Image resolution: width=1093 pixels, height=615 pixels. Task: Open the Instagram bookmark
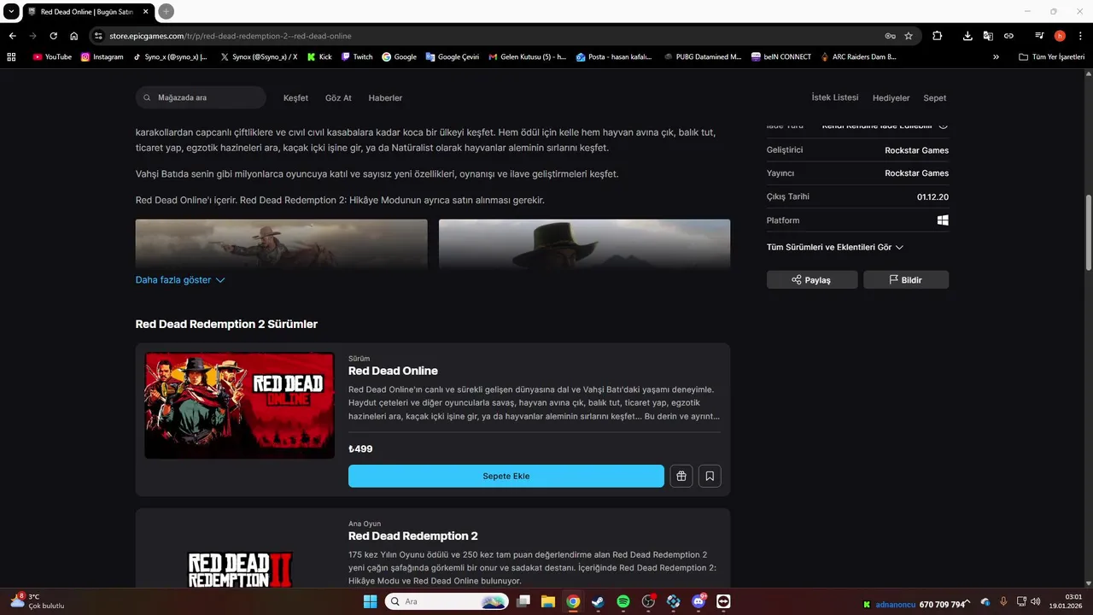pos(102,57)
